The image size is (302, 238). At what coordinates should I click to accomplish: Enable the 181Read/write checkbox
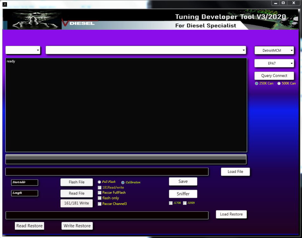pyautogui.click(x=100, y=188)
